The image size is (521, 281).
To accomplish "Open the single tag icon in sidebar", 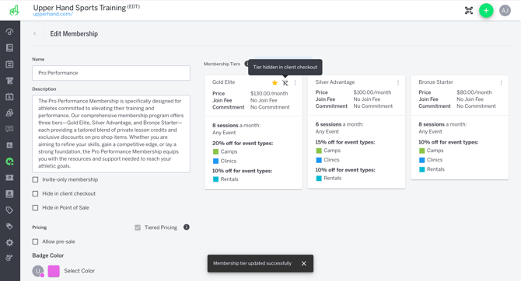I will [x=9, y=210].
